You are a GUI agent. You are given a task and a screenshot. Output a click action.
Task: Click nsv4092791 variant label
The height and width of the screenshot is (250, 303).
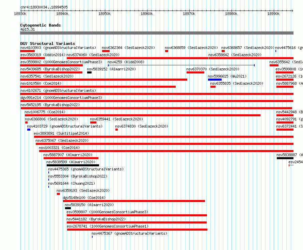point(289,119)
